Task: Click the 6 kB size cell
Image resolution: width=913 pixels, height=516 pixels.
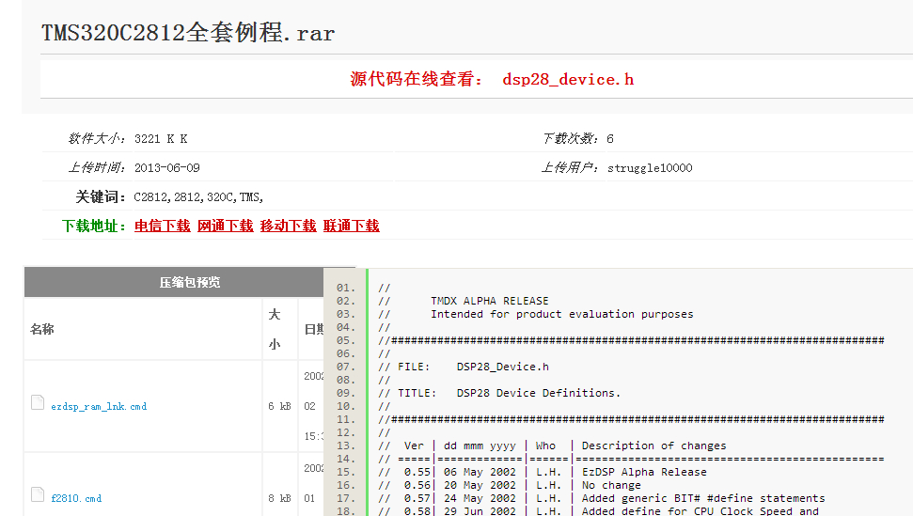Action: point(279,406)
